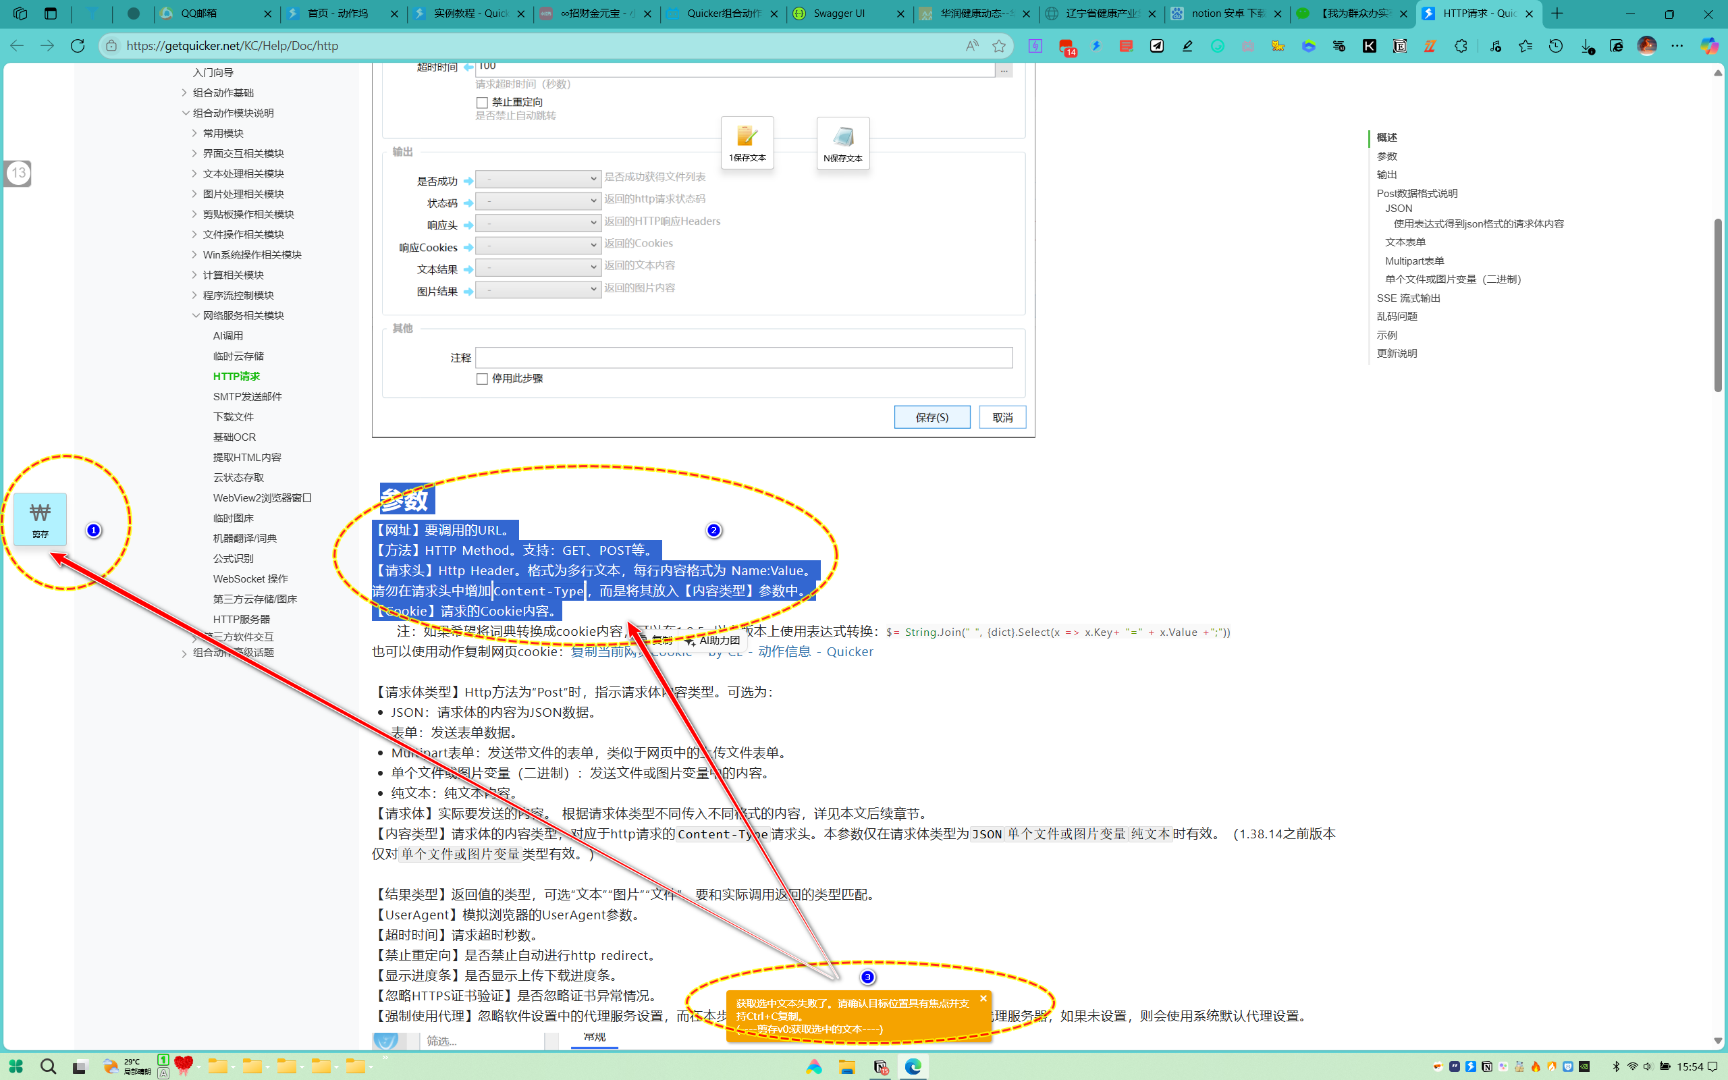Click the 筛选 filter input box
The width and height of the screenshot is (1728, 1080).
pyautogui.click(x=482, y=1041)
